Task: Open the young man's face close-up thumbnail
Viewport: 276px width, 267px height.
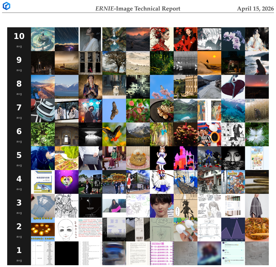Action: pyautogui.click(x=162, y=206)
